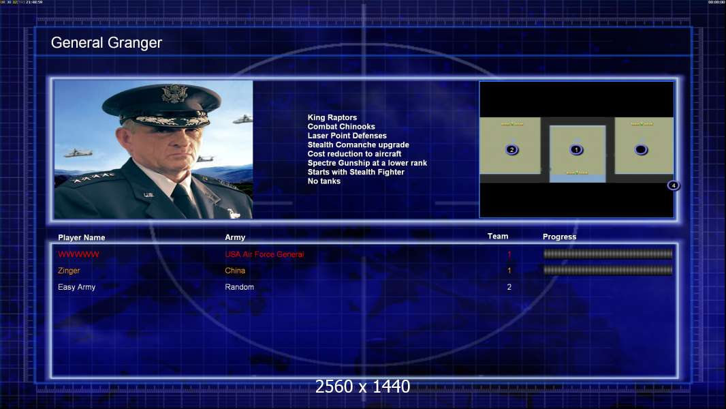The image size is (726, 409).
Task: Click 'Cost reduction to aircraft' text
Action: (354, 154)
